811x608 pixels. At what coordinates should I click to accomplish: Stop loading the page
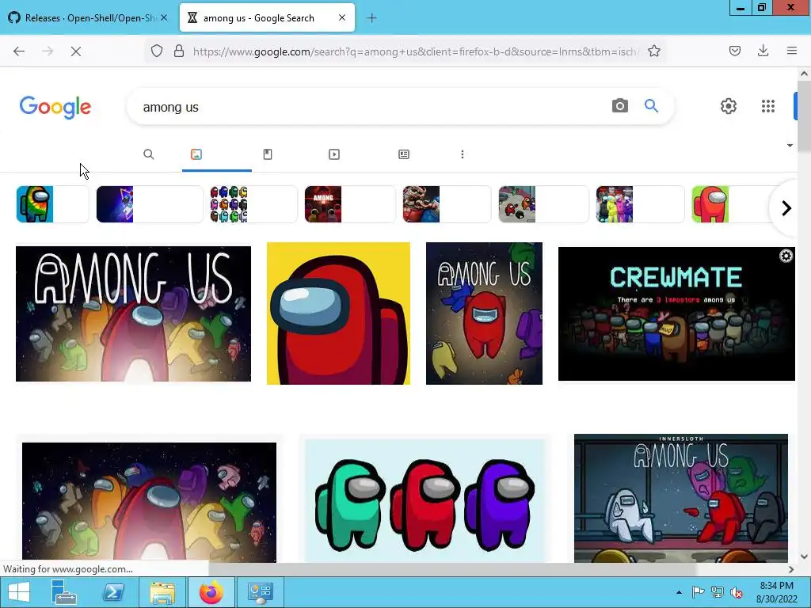[x=75, y=51]
